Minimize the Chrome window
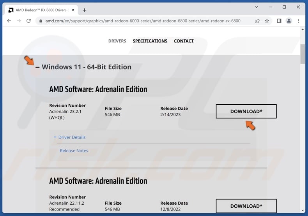This screenshot has width=308, height=216. (x=270, y=7)
